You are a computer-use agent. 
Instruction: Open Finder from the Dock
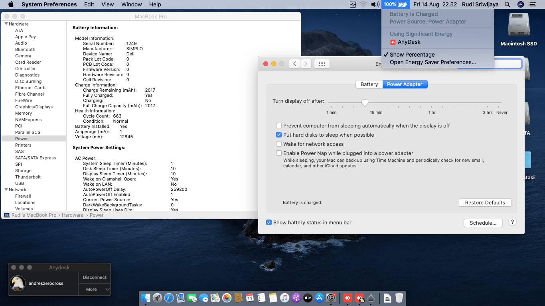click(146, 298)
